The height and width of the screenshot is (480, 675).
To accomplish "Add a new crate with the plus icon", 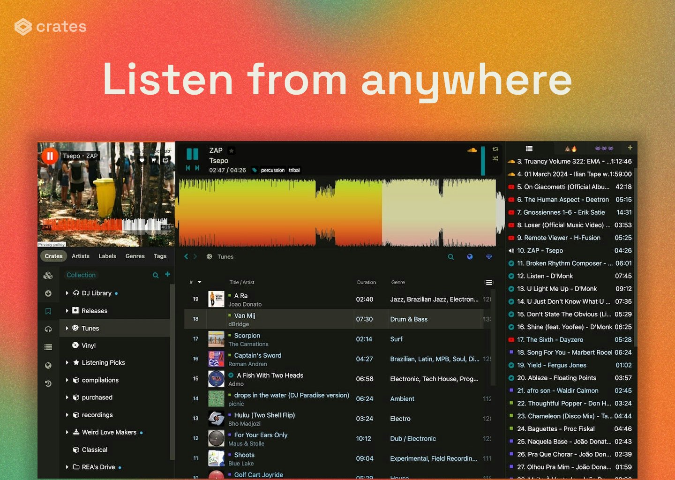I will pyautogui.click(x=167, y=274).
